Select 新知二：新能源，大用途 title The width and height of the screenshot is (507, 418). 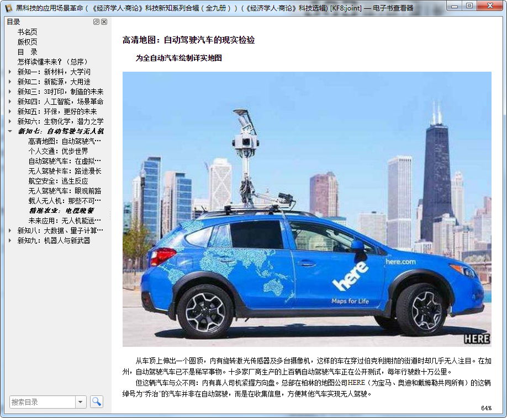(x=54, y=82)
